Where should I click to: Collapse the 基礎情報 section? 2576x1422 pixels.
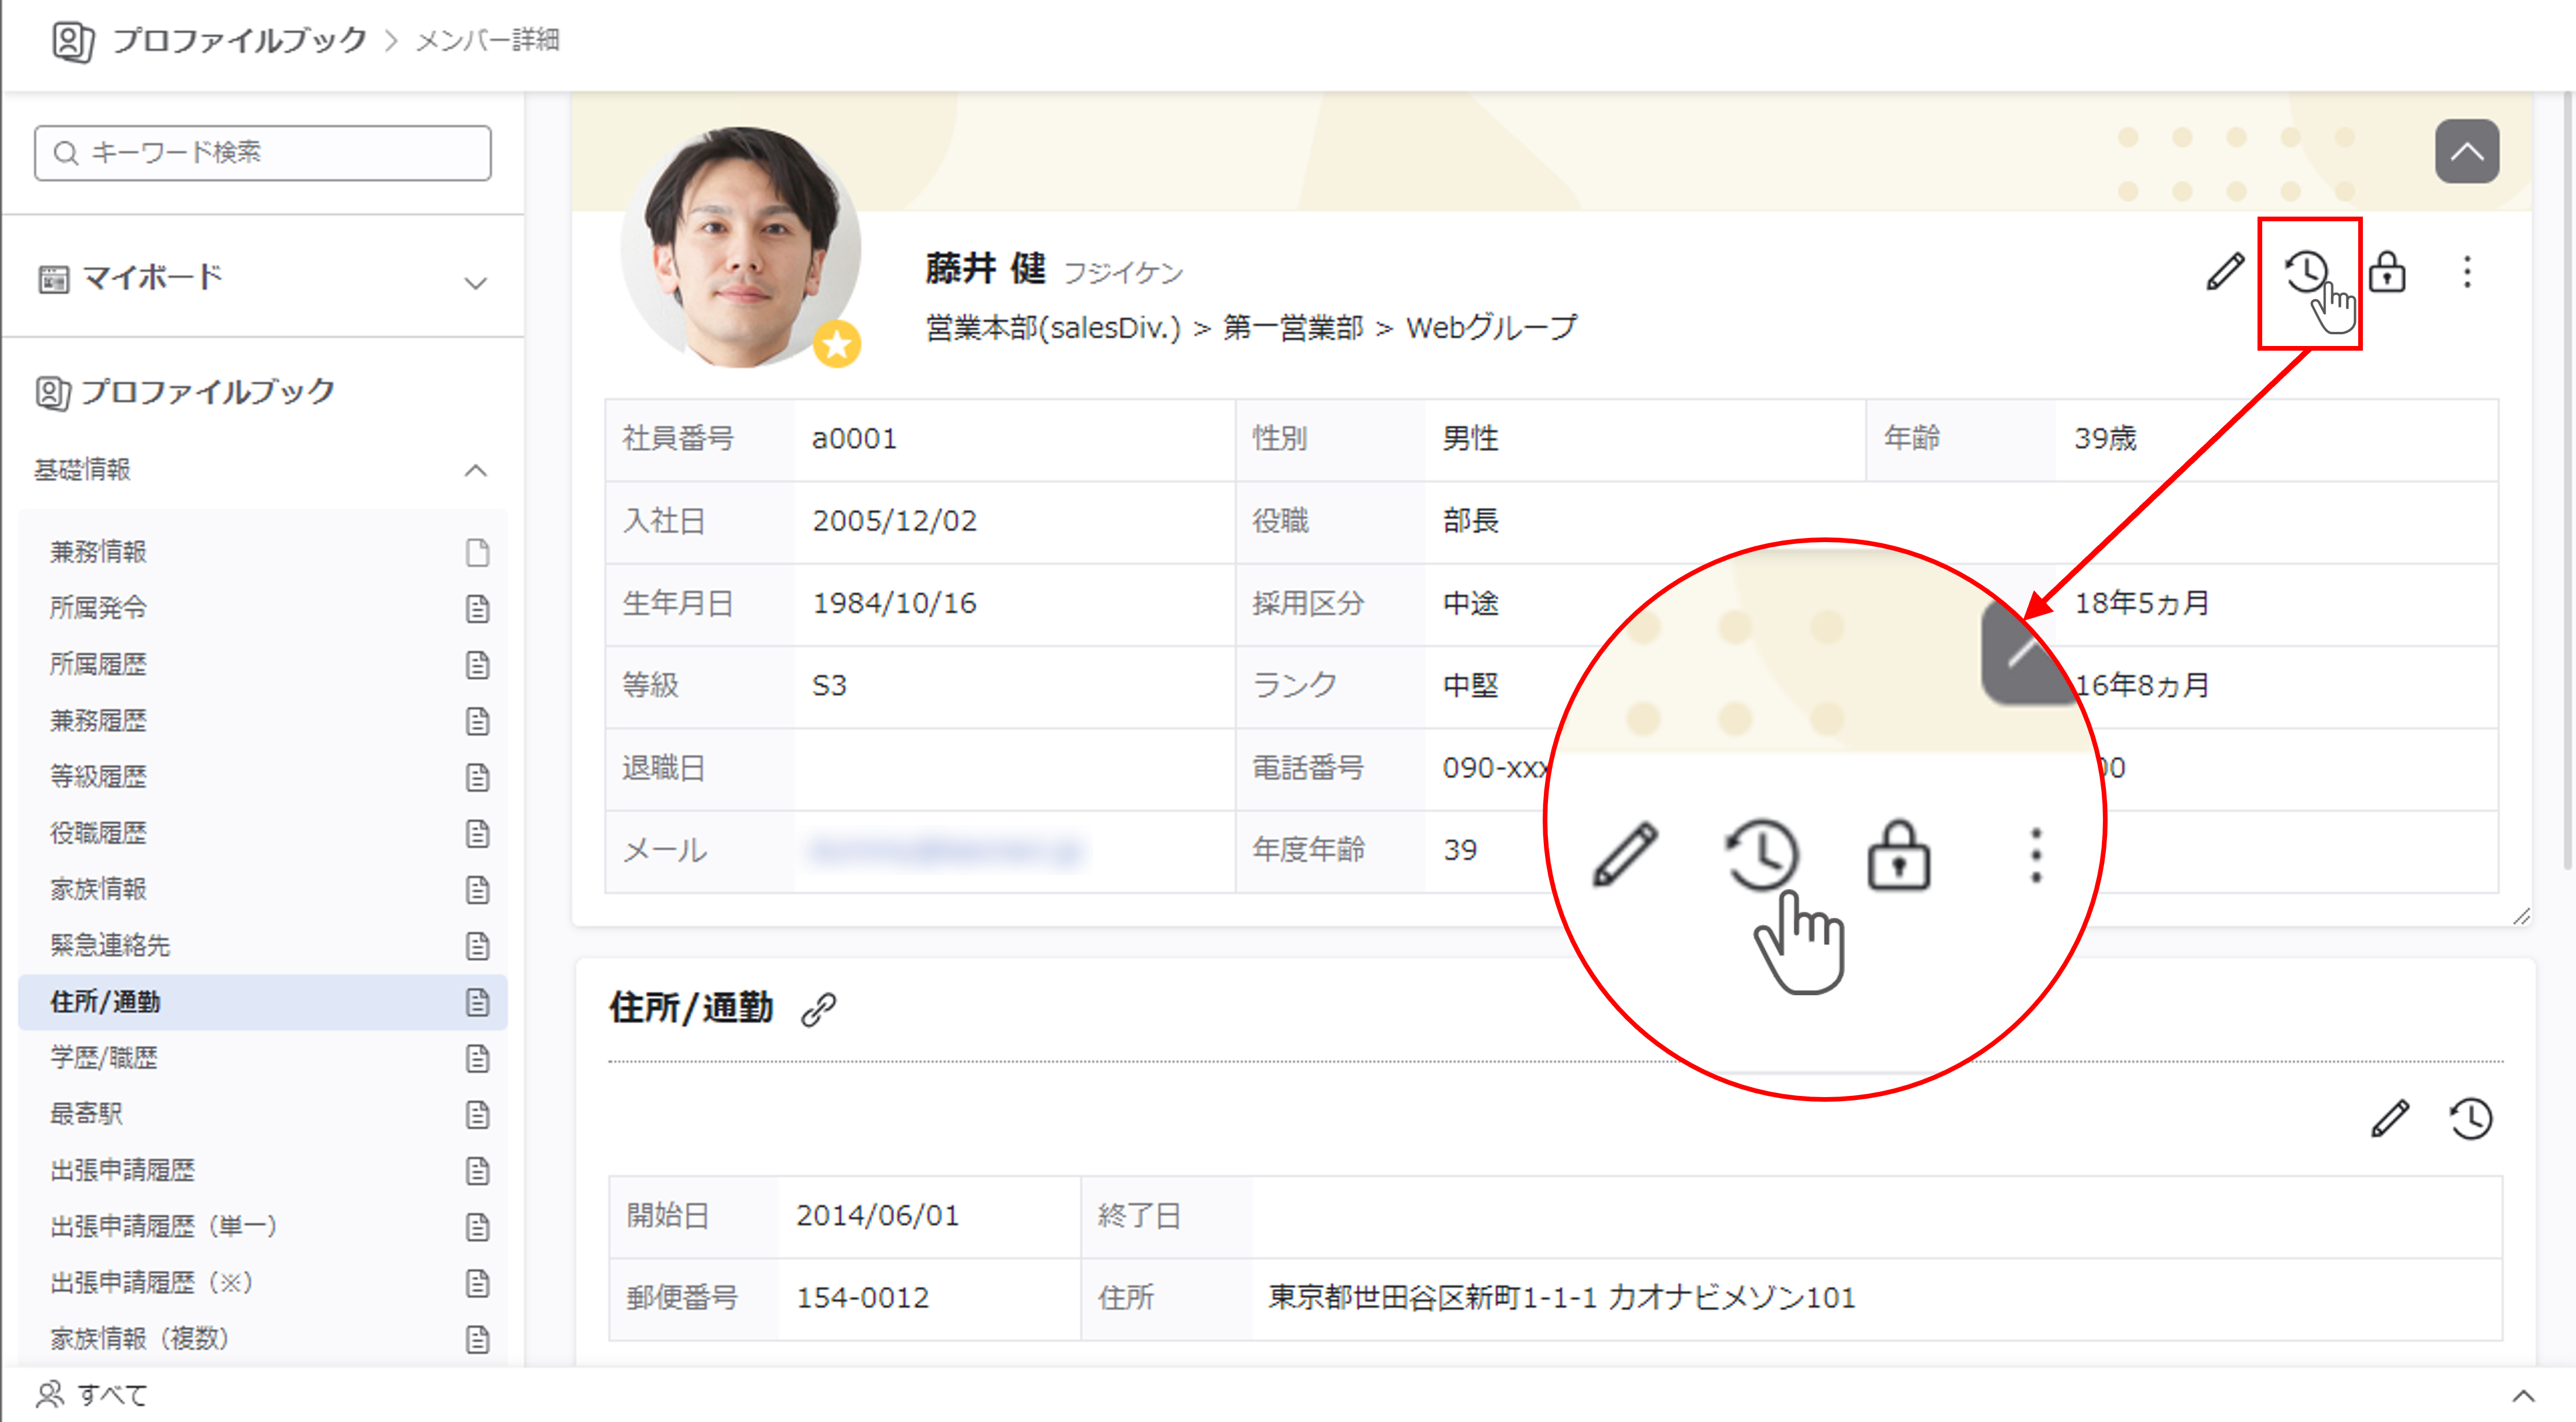pyautogui.click(x=476, y=470)
